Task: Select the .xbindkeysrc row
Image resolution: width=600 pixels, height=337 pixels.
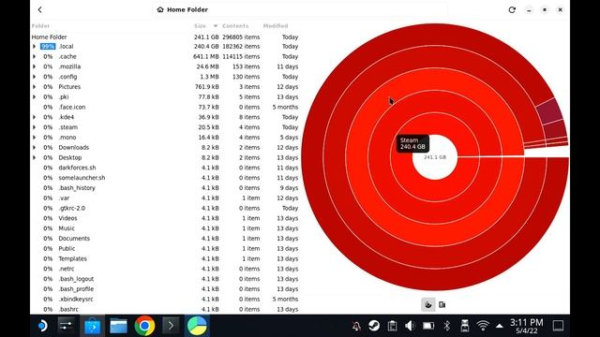Action: point(165,300)
